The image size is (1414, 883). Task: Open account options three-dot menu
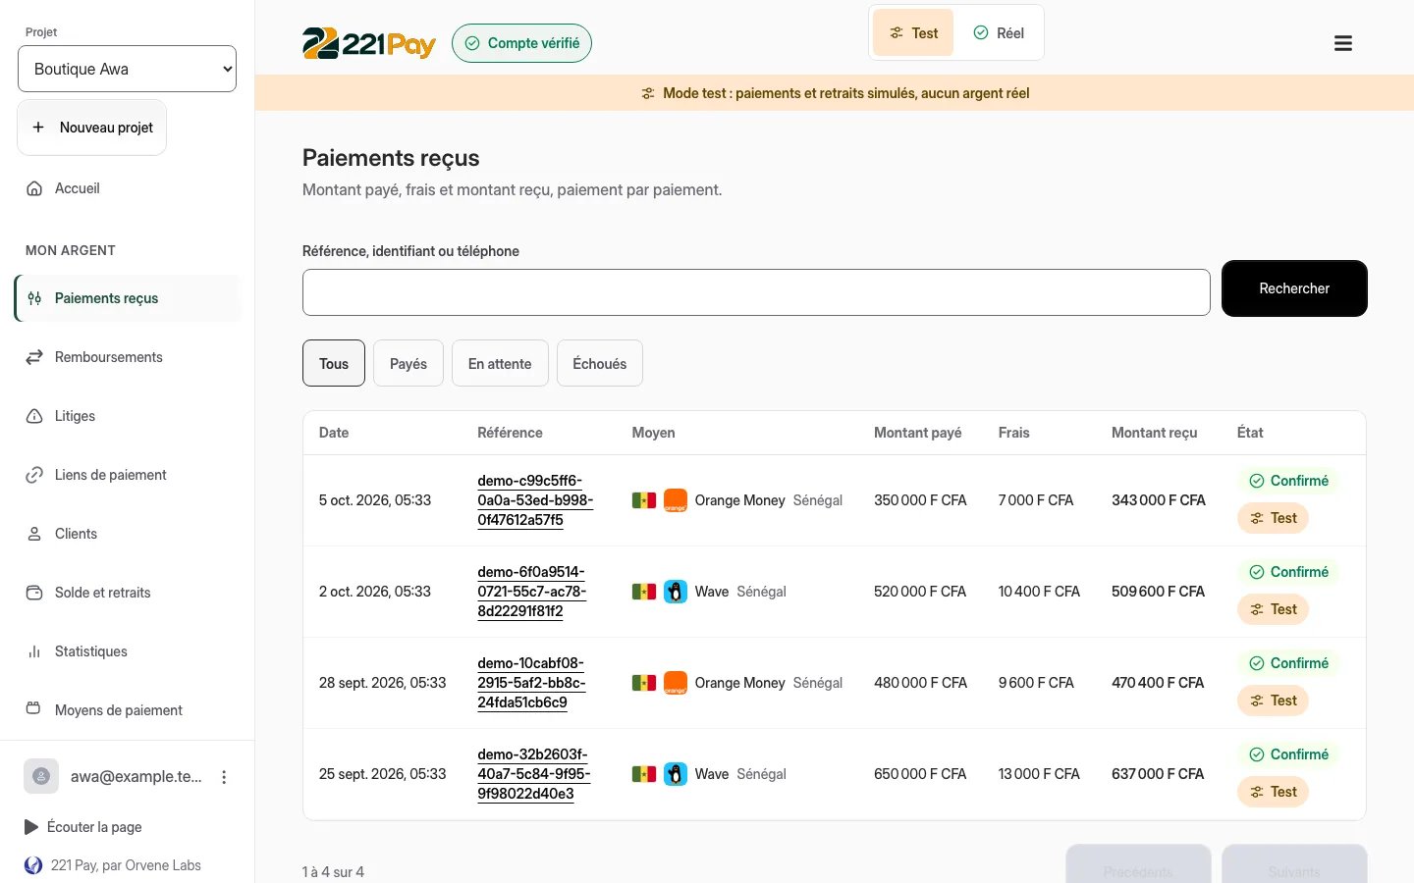[x=224, y=777]
